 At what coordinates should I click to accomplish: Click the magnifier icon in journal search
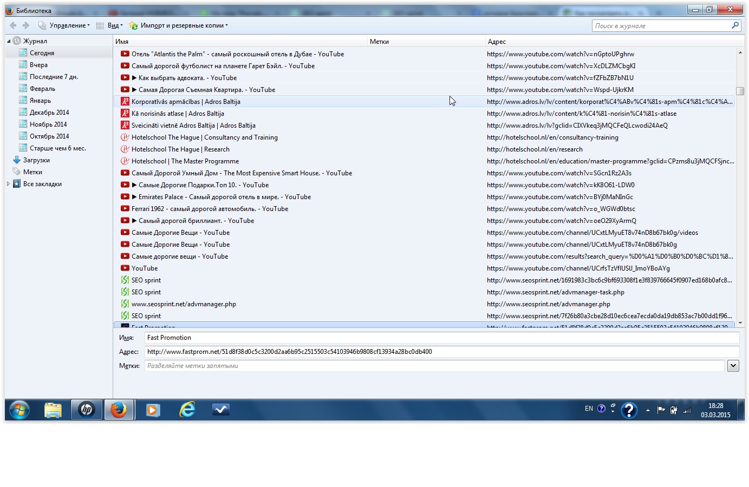735,25
